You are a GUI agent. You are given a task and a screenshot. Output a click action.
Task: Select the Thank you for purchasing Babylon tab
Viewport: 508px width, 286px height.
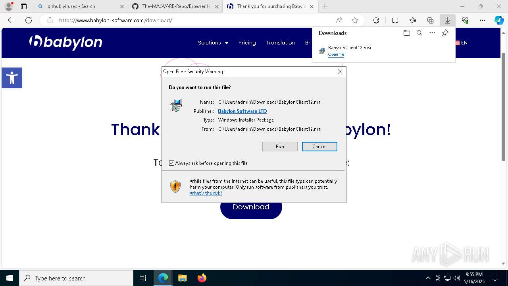270,6
